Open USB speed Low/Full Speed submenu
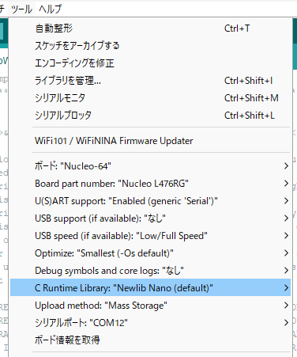 click(150, 236)
